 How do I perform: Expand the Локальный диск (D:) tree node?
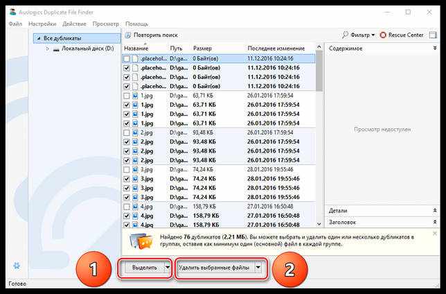coord(48,49)
